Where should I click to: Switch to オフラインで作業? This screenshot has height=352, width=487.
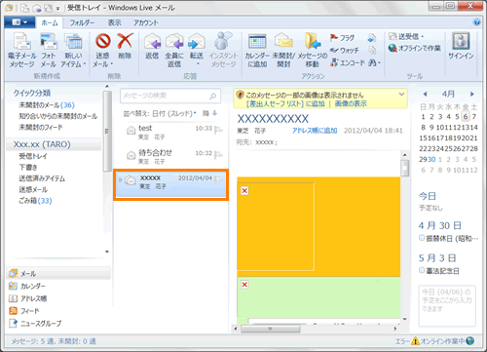(415, 48)
